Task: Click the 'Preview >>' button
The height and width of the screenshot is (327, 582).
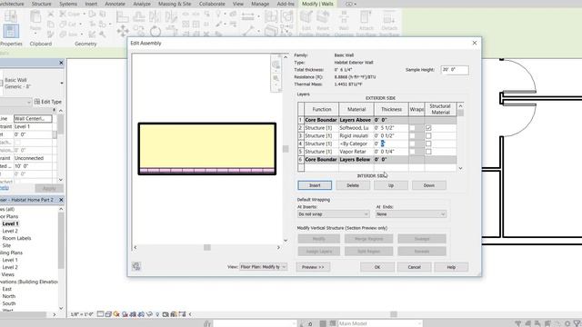Action: coord(313,267)
